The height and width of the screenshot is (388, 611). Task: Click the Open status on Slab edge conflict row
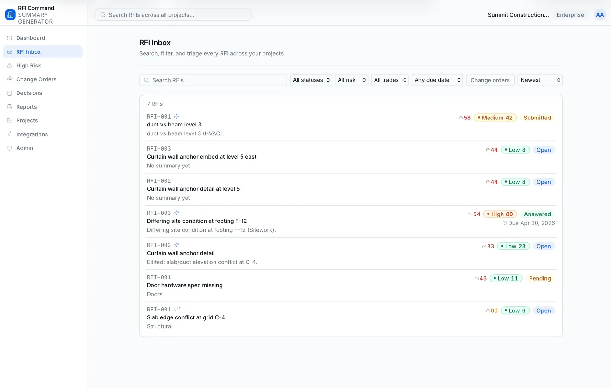point(544,311)
